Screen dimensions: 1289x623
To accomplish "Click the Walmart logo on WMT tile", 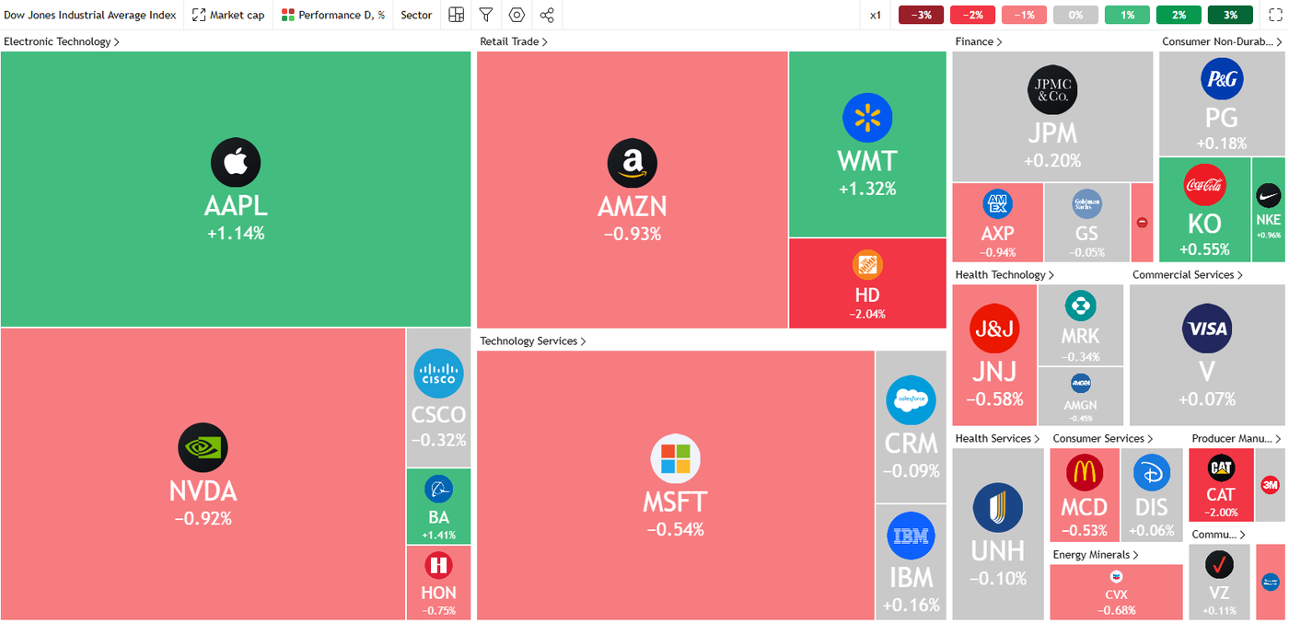I will 867,118.
